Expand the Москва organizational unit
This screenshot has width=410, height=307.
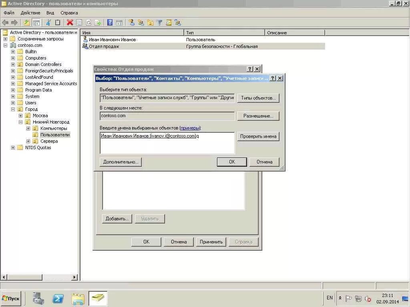pos(21,116)
